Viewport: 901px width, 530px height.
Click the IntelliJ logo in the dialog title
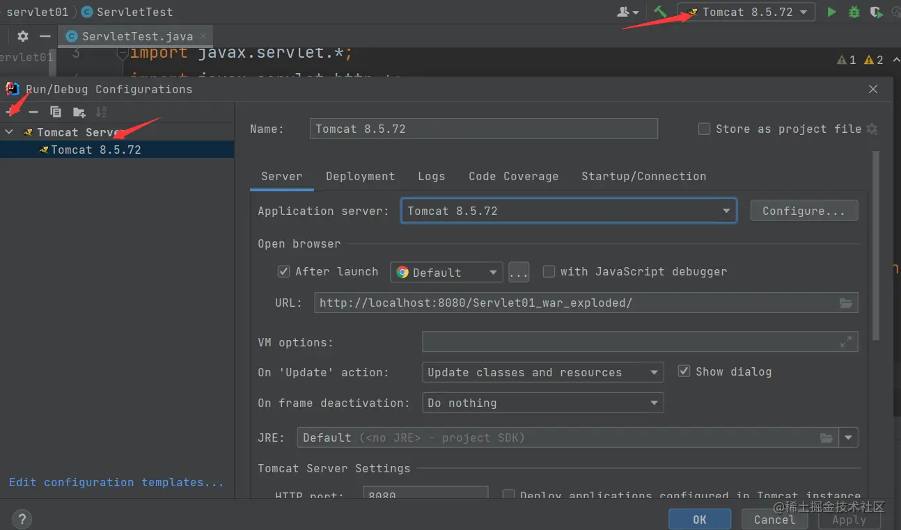[x=12, y=88]
